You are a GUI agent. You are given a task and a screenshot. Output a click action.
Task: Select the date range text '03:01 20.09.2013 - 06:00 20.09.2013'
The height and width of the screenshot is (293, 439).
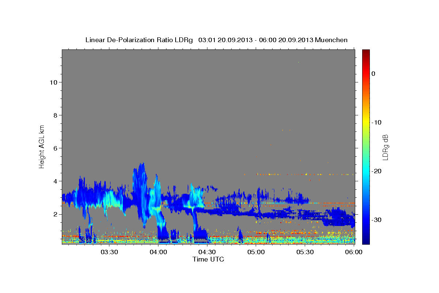click(256, 40)
